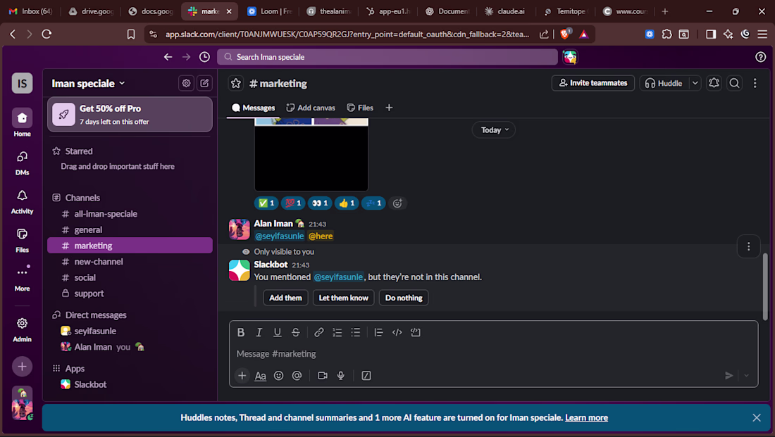Apply blockquote formatting in composer

[x=378, y=332]
